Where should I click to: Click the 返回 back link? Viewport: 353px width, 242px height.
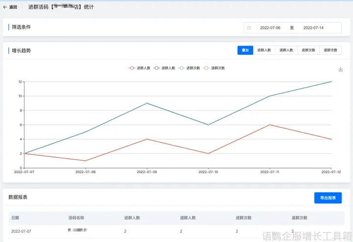[13, 7]
